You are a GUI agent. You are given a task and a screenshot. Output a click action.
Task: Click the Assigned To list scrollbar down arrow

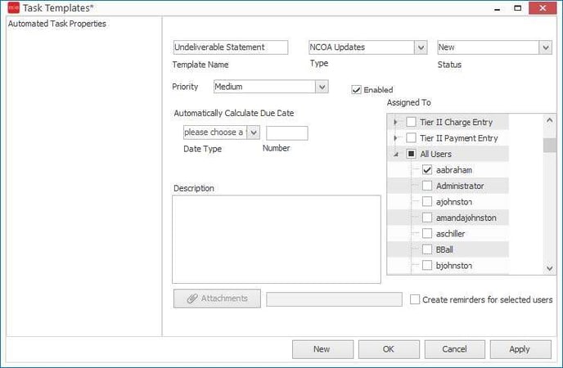pos(549,268)
